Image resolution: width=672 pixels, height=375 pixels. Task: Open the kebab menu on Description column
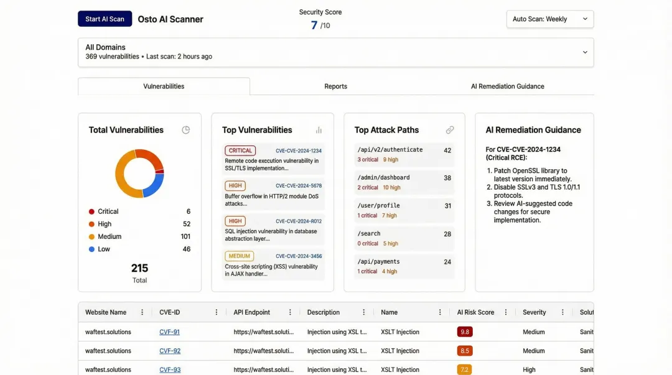pyautogui.click(x=365, y=312)
